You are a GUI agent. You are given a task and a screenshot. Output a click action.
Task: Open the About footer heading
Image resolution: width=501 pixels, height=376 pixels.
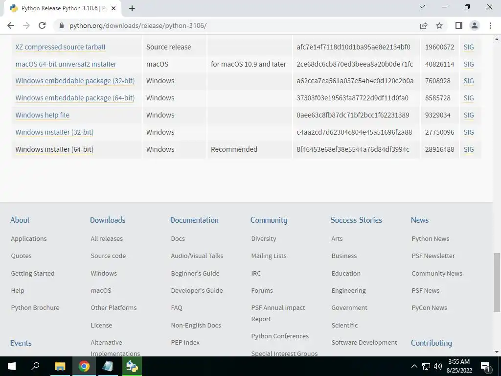tap(20, 220)
